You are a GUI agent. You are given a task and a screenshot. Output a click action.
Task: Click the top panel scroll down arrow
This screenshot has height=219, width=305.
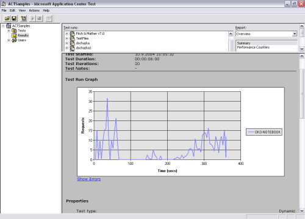coord(302,49)
